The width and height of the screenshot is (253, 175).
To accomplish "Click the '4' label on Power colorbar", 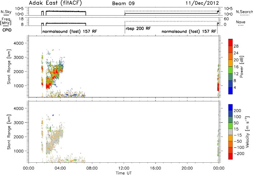I will [x=235, y=87].
